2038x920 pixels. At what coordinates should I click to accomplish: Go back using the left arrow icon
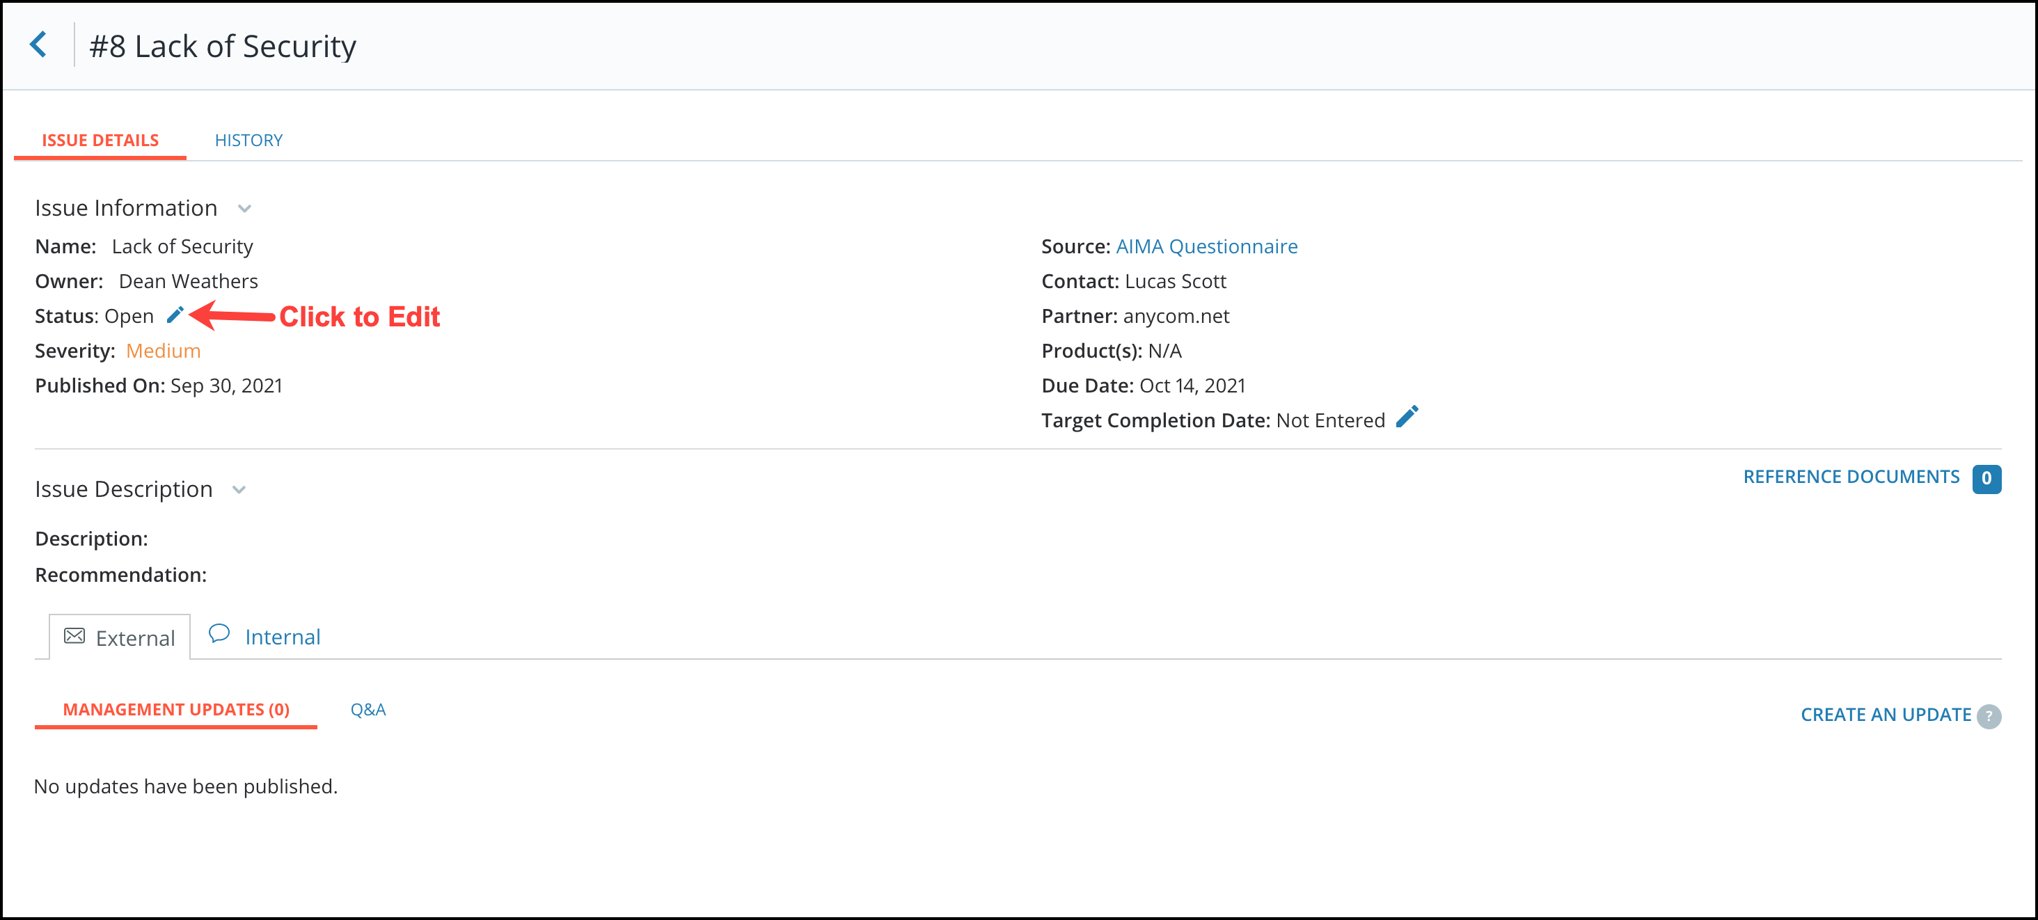[x=38, y=45]
